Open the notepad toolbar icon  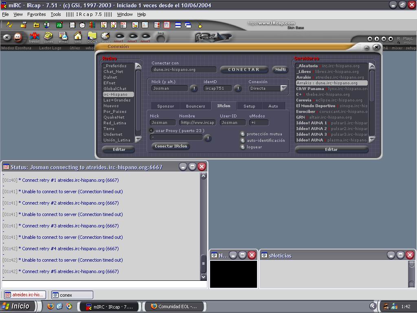[72, 25]
